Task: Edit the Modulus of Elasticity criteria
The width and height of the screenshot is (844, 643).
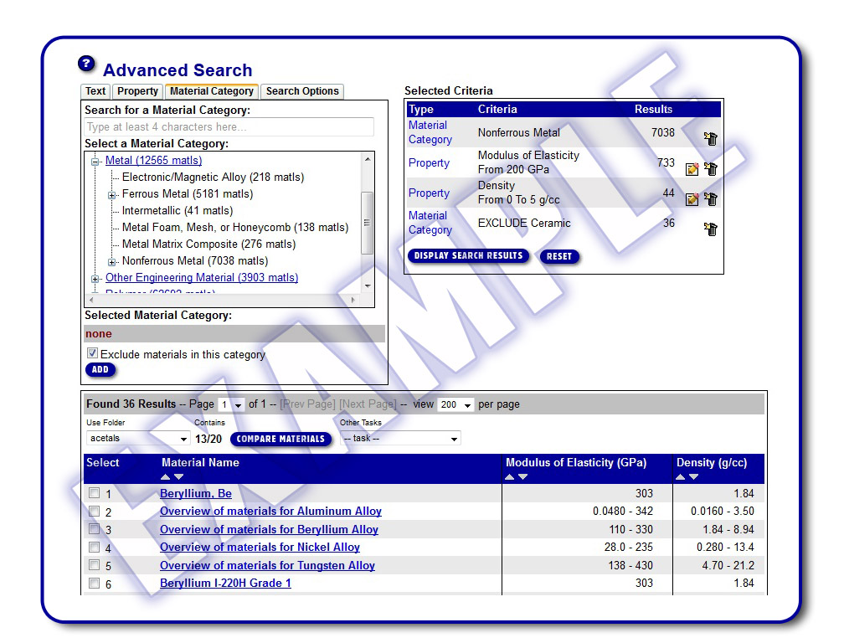Action: pyautogui.click(x=692, y=169)
